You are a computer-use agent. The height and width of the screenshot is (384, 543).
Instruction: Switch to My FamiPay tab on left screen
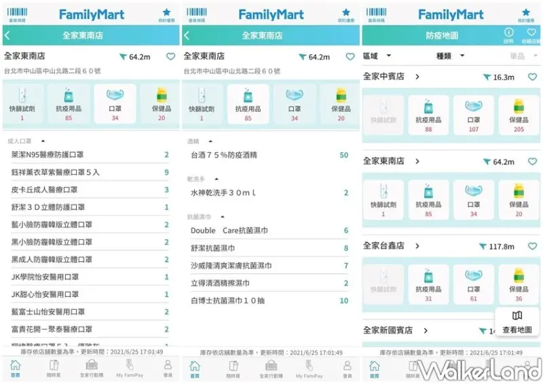tap(130, 369)
